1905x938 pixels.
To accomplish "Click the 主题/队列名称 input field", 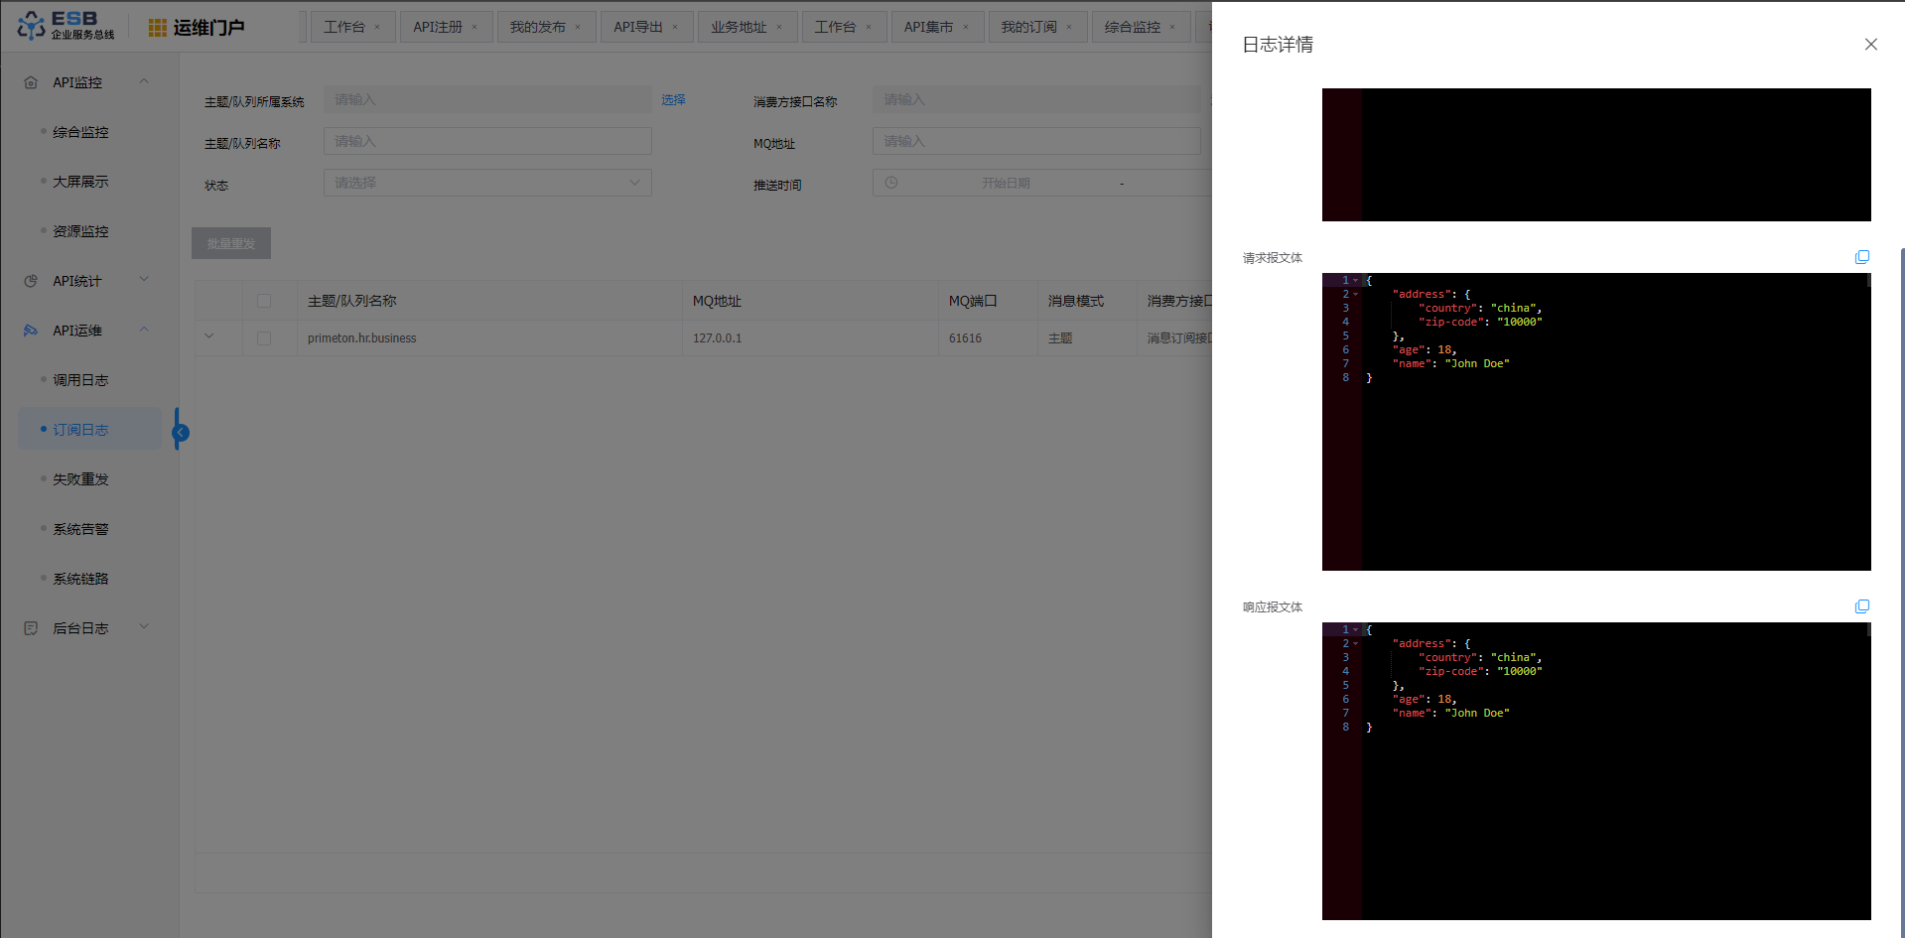I will click(486, 141).
